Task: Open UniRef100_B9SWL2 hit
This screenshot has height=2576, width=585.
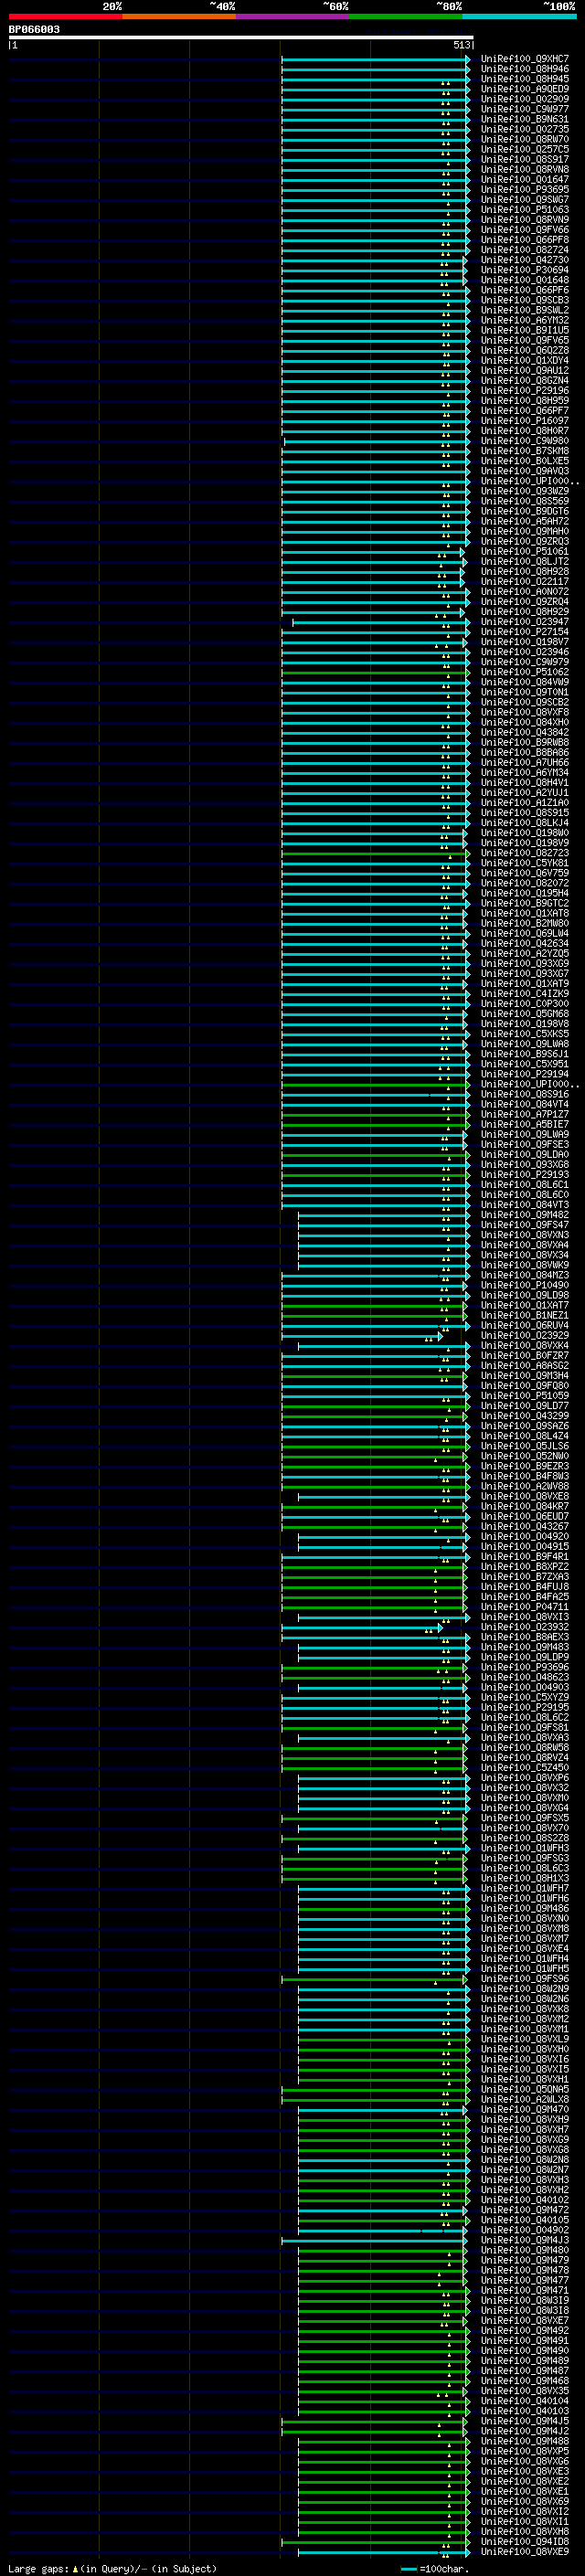Action: click(x=525, y=310)
